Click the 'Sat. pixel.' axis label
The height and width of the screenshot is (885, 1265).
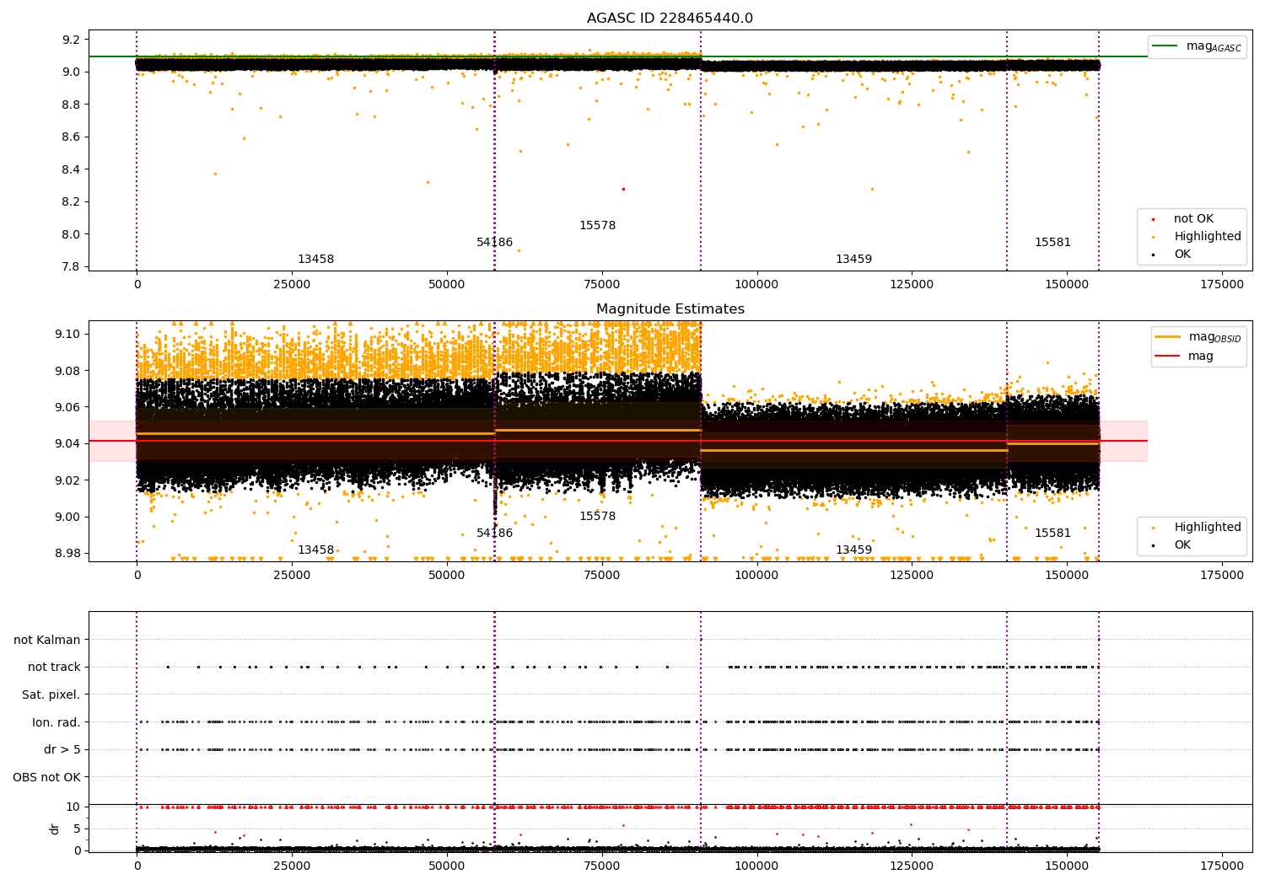[51, 695]
